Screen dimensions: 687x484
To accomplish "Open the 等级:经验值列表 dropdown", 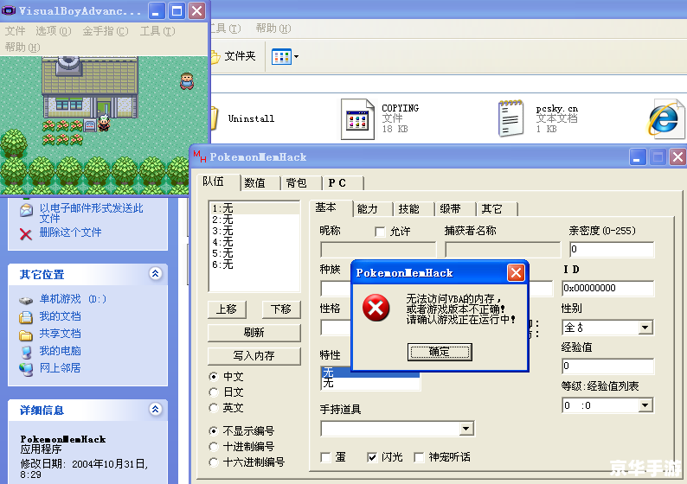I will click(x=645, y=405).
